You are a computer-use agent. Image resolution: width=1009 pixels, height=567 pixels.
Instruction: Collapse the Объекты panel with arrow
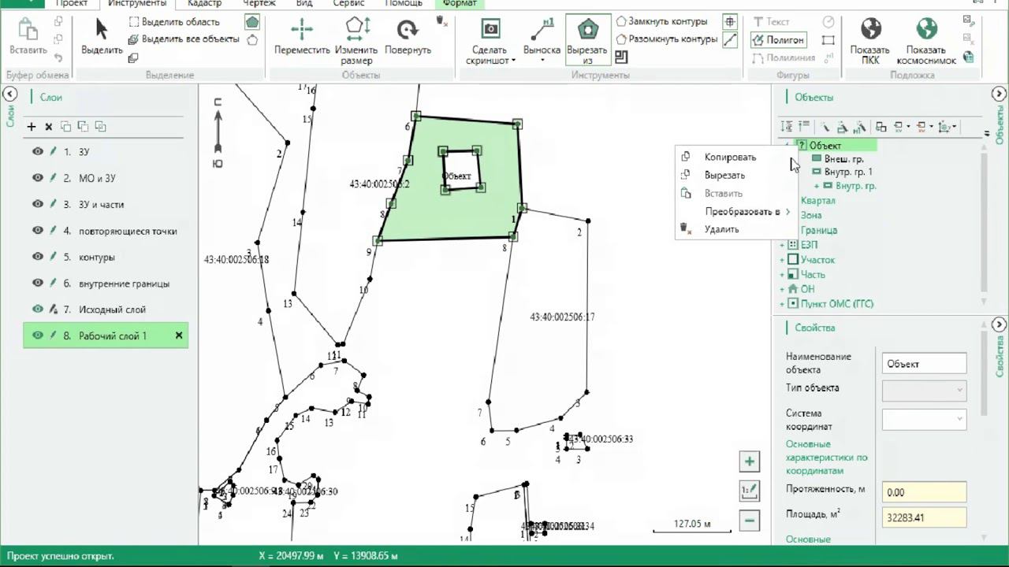click(998, 94)
